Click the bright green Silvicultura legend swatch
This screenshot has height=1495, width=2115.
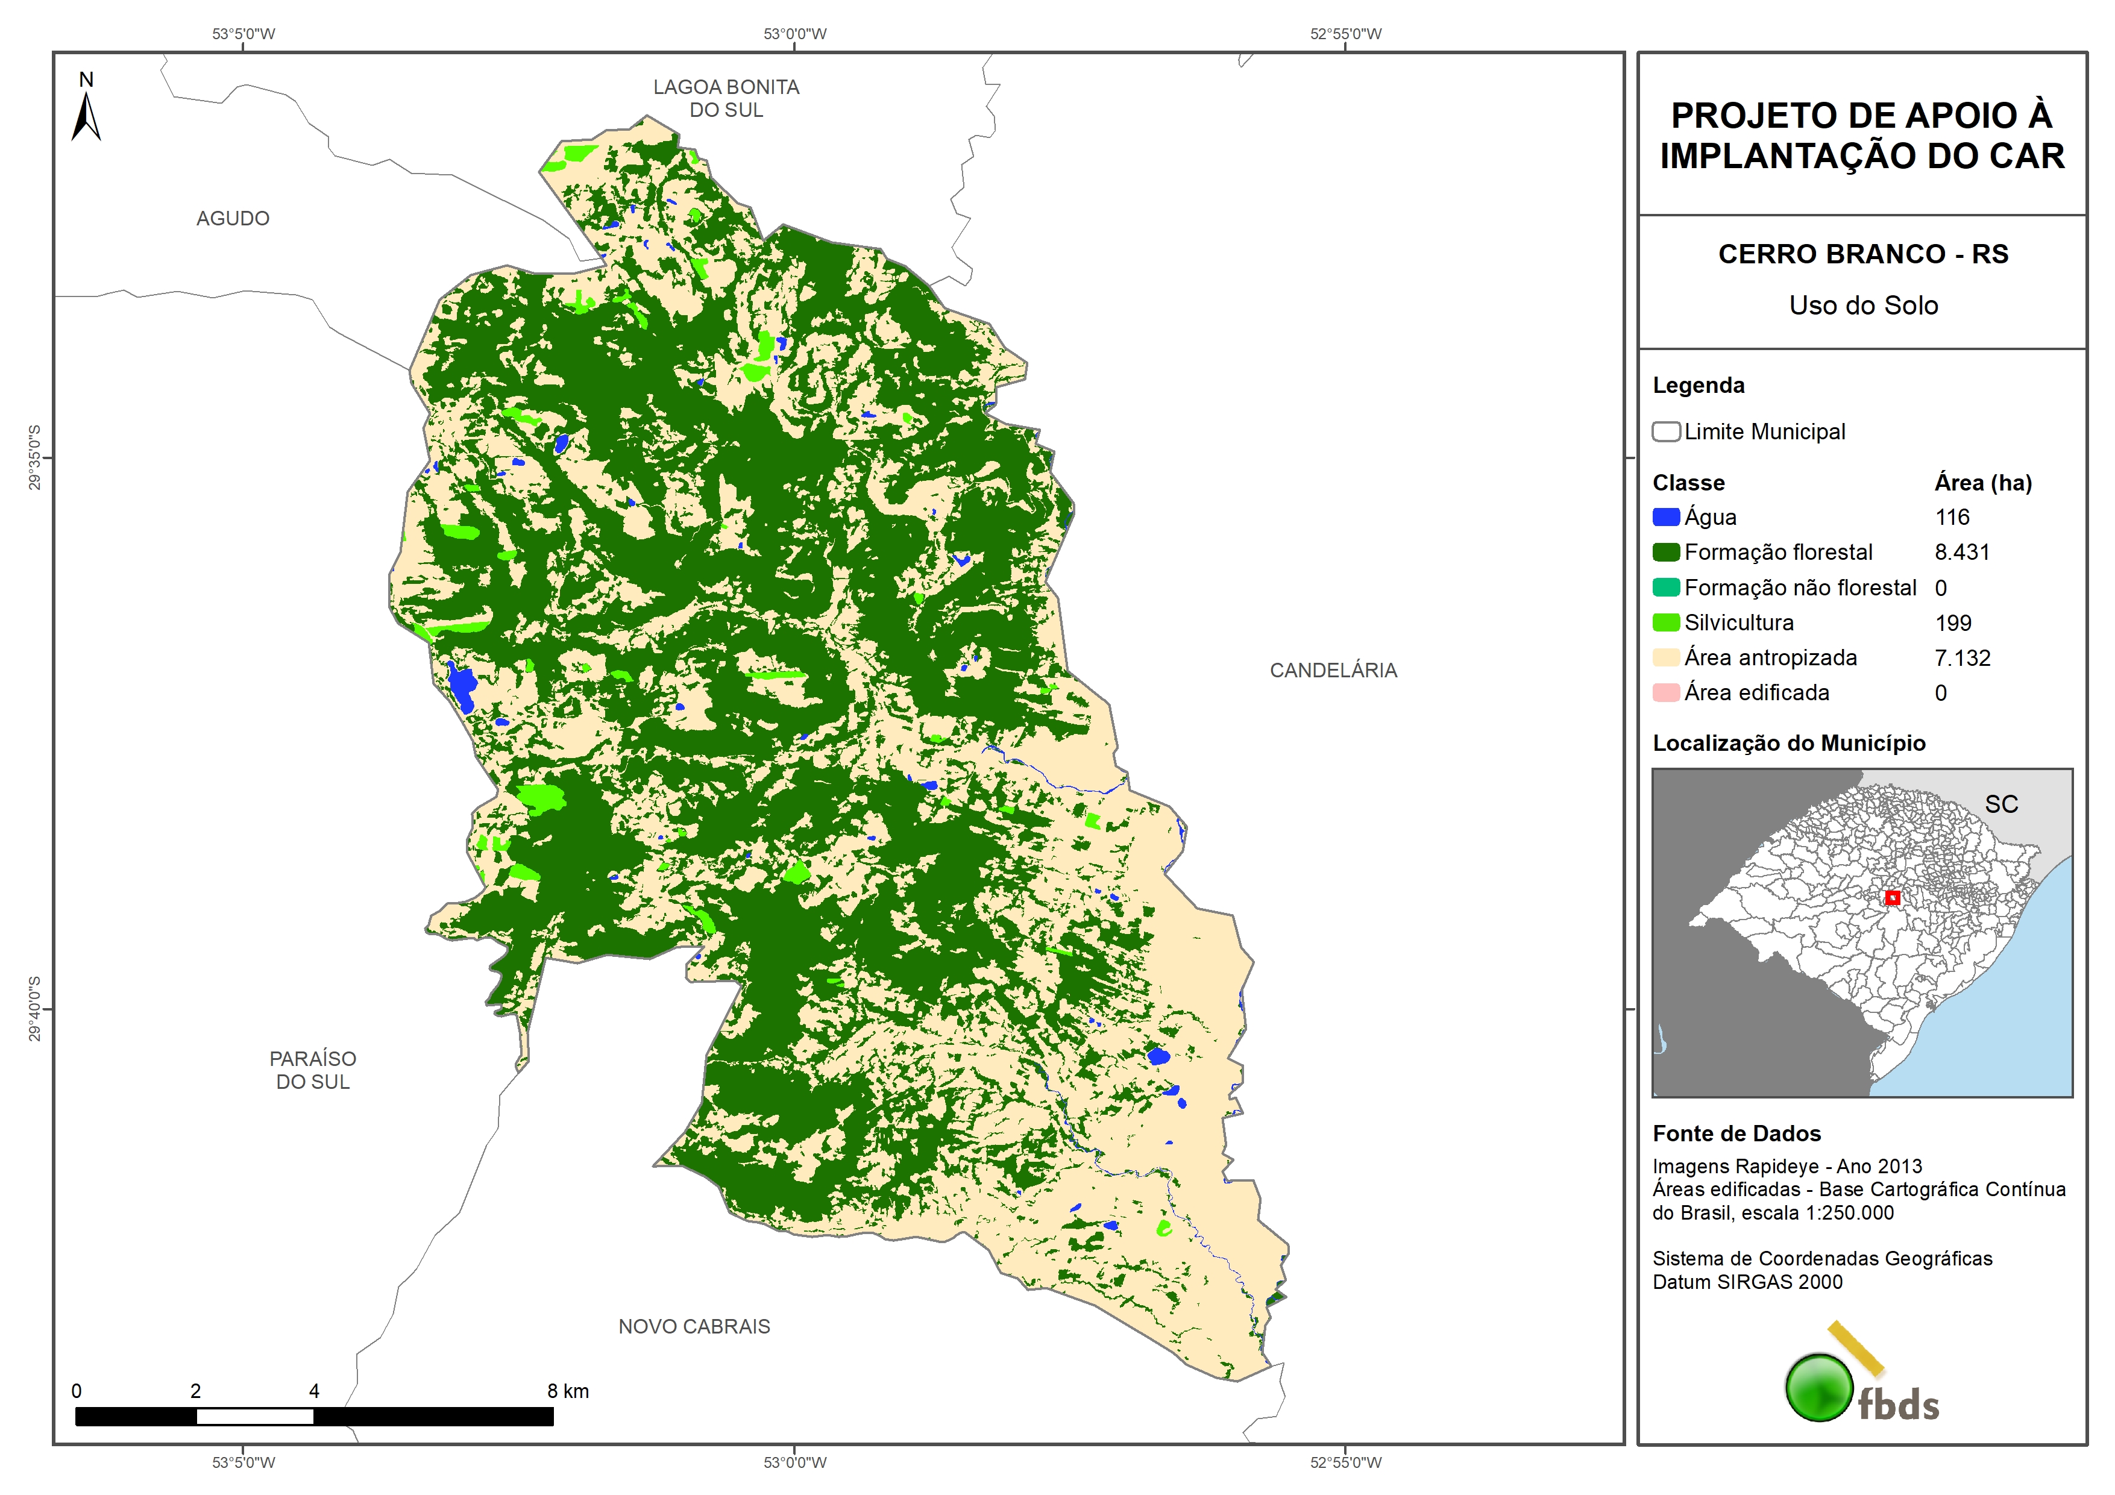[1665, 622]
